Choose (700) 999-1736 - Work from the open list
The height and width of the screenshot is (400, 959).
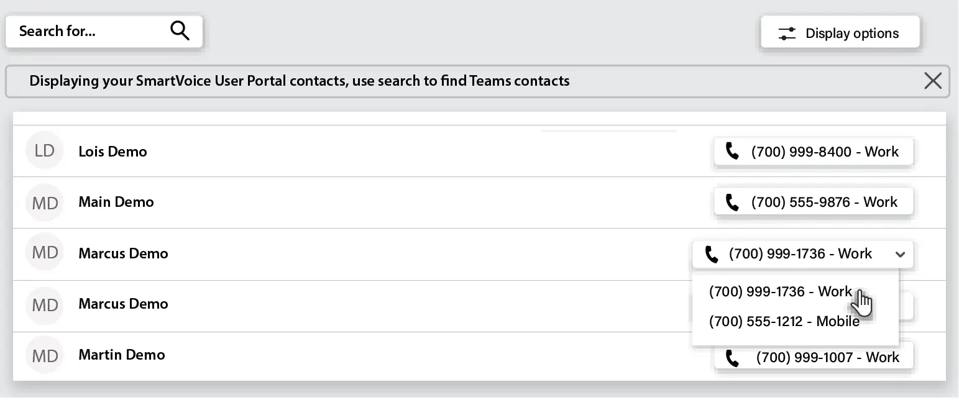780,291
